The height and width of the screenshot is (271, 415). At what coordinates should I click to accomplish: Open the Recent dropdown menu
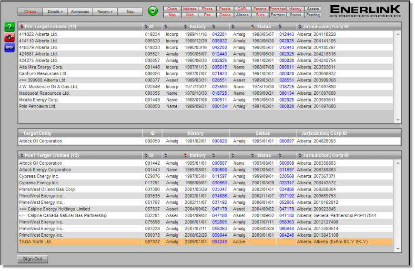[x=105, y=11]
